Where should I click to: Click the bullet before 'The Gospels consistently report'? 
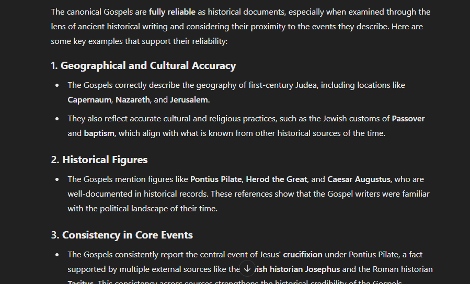(x=58, y=255)
